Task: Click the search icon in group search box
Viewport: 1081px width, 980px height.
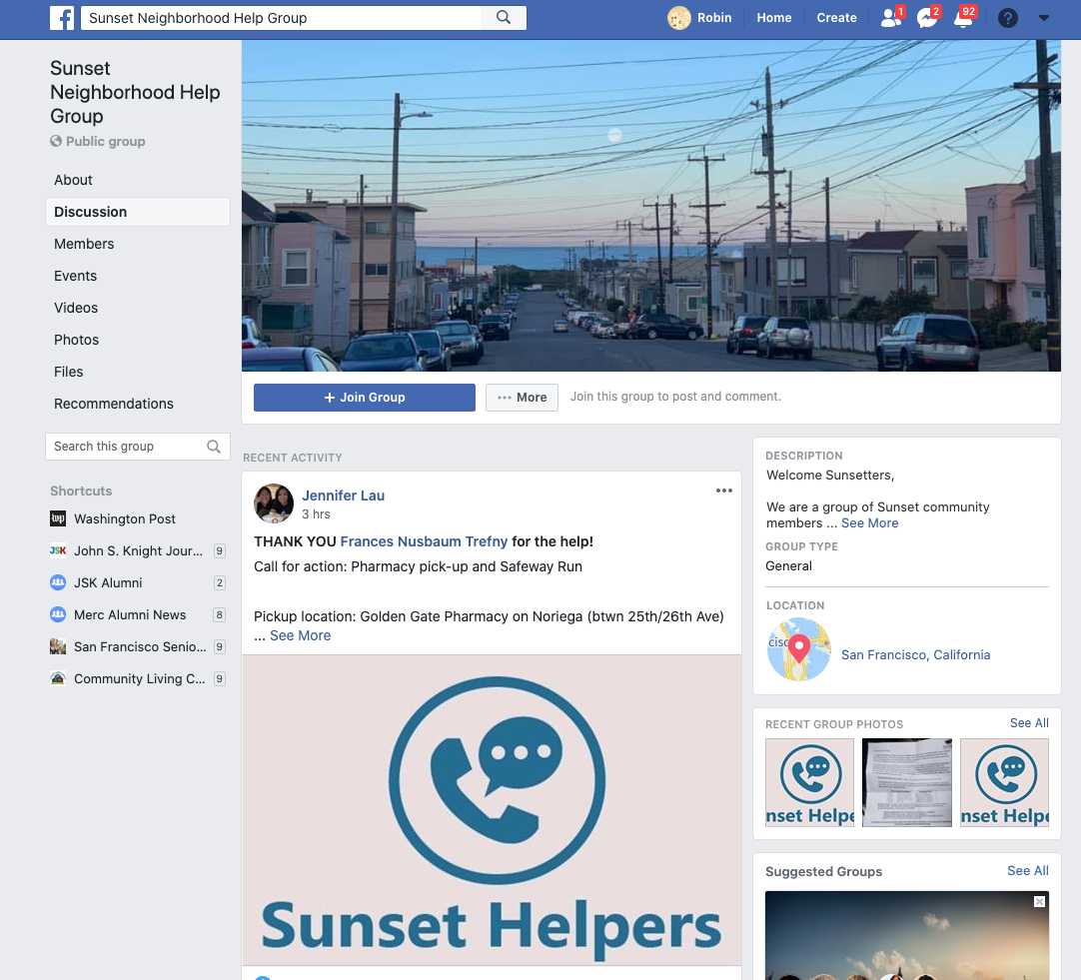Action: pyautogui.click(x=214, y=447)
